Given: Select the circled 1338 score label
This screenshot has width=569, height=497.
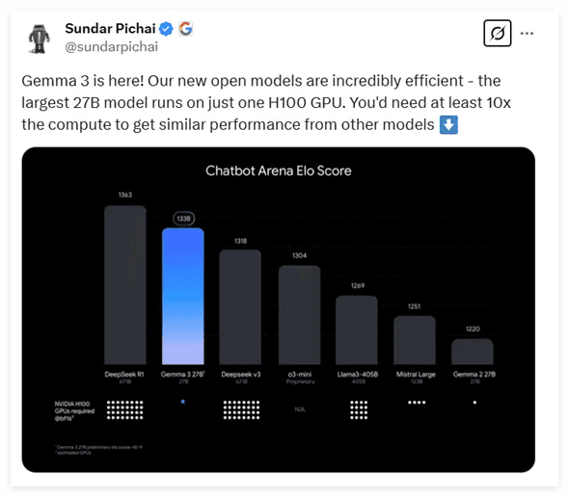Looking at the screenshot, I should pos(183,219).
